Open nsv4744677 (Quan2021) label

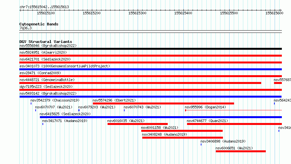(207, 121)
